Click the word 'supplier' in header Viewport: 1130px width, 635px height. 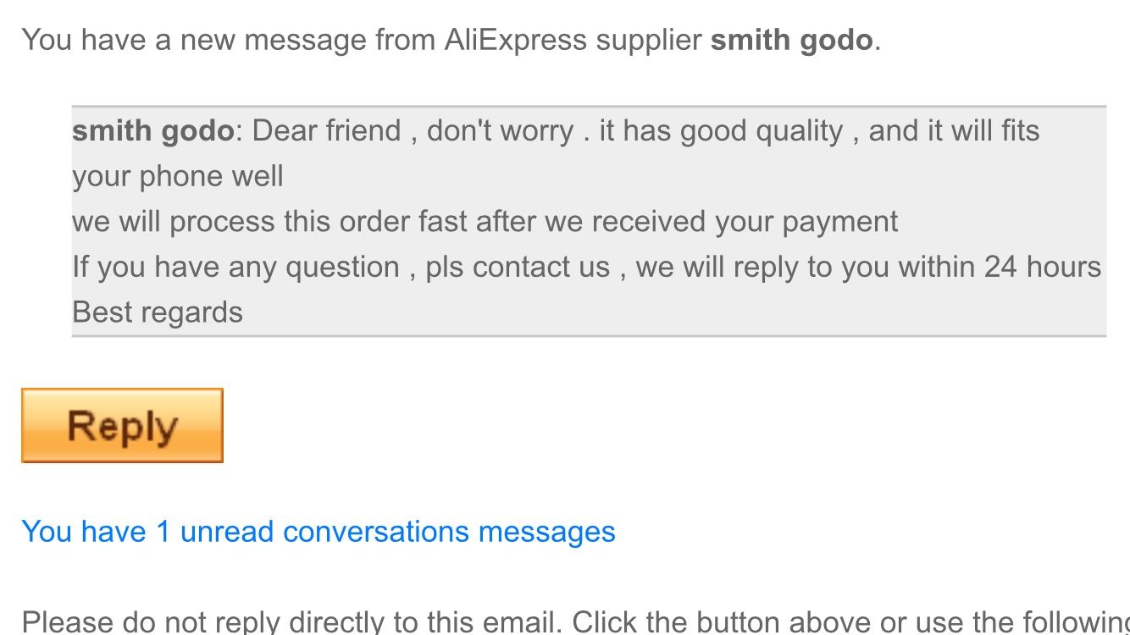pos(649,40)
